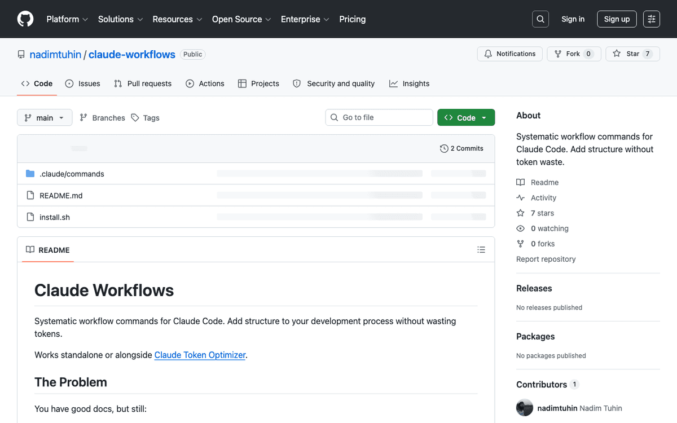
Task: Click Report repository
Action: pyautogui.click(x=546, y=259)
